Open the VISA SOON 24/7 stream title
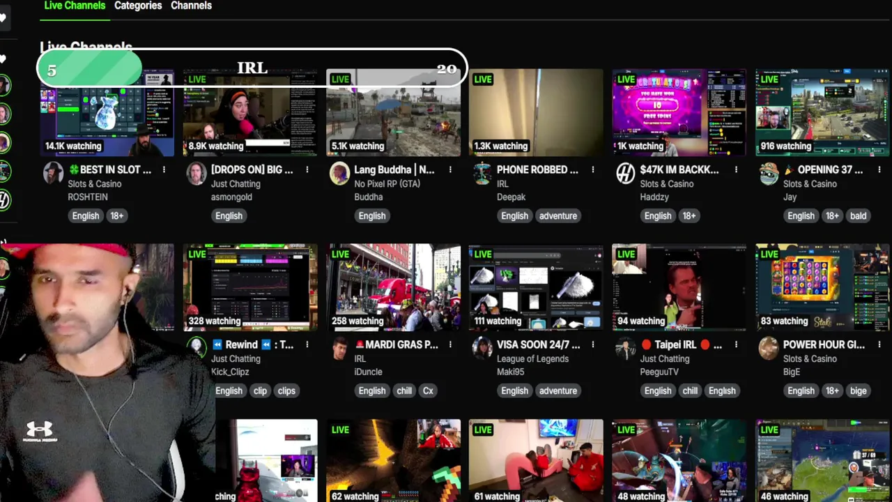This screenshot has height=502, width=892. tap(538, 344)
